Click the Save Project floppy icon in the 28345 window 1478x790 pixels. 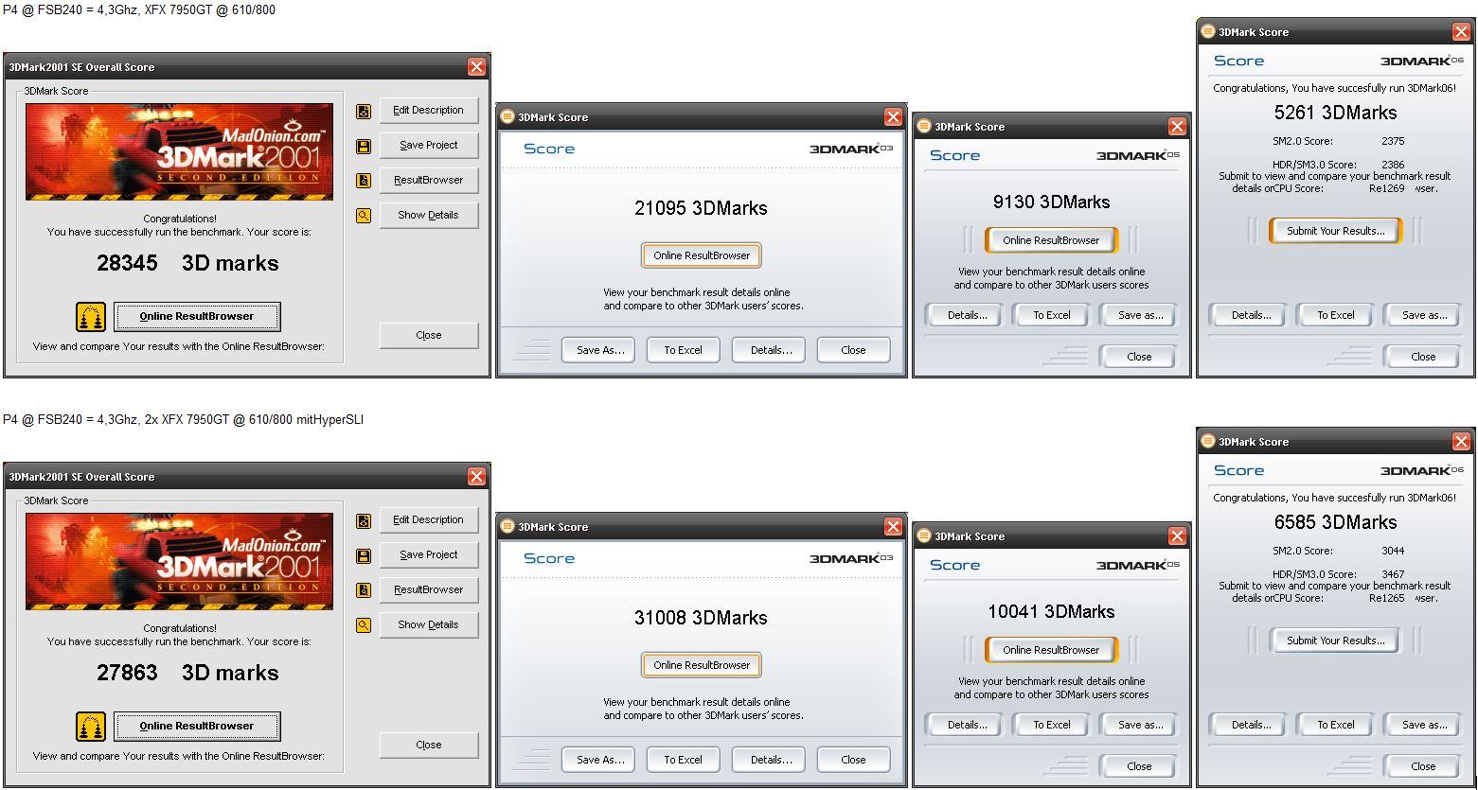[x=364, y=147]
